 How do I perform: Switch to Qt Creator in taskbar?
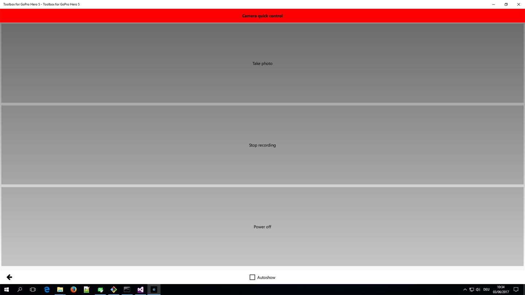100,290
